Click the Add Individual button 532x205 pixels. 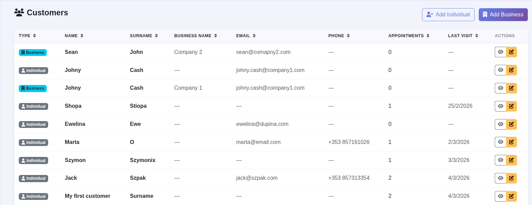448,14
